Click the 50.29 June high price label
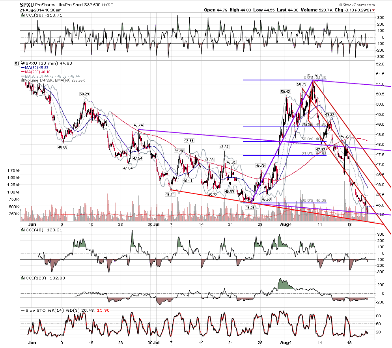 pyautogui.click(x=84, y=94)
